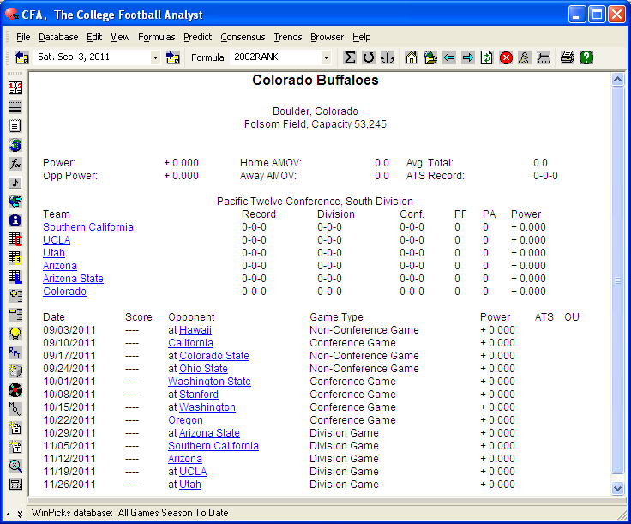Screen dimensions: 631x524
Task: Open the Predict menu
Action: (197, 37)
